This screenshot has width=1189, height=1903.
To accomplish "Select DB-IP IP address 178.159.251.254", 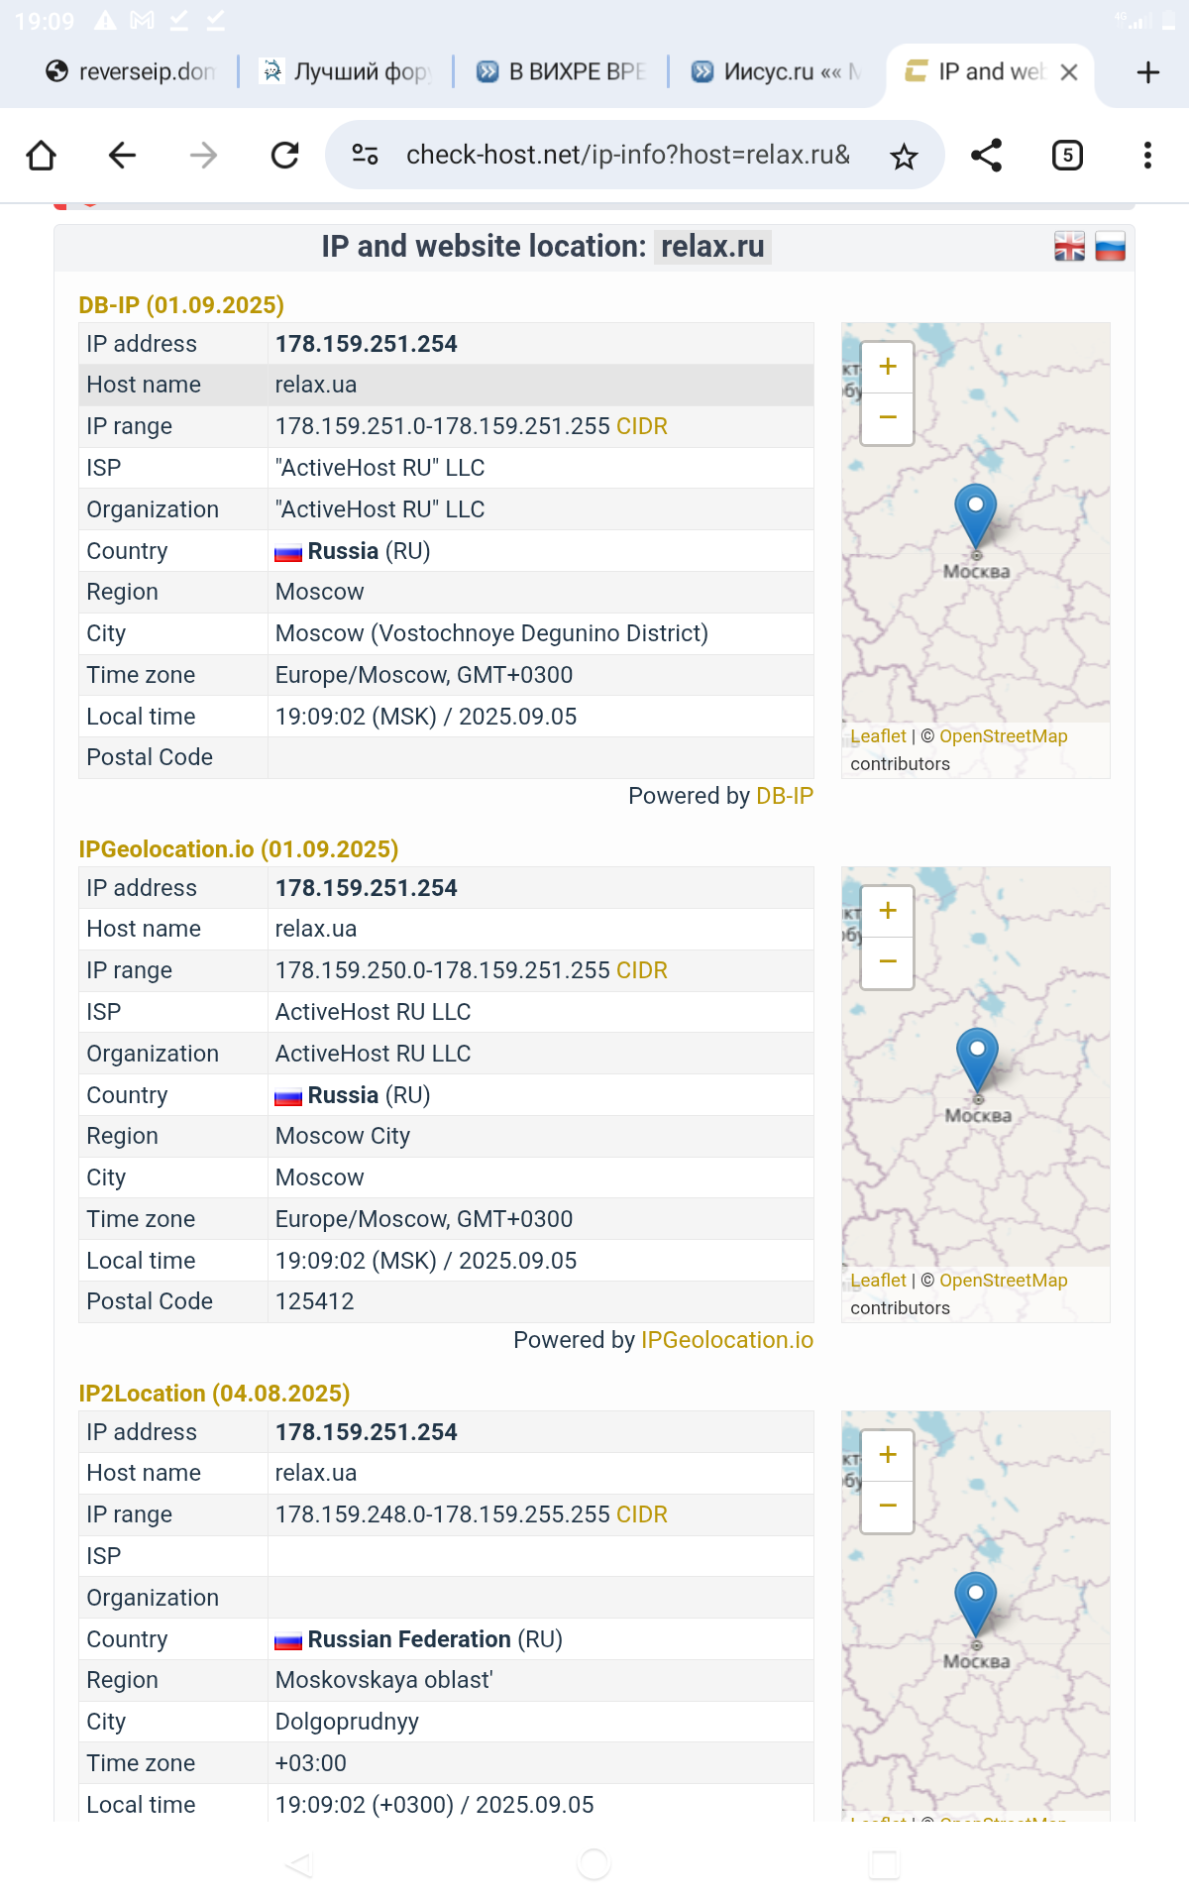I will tap(367, 344).
